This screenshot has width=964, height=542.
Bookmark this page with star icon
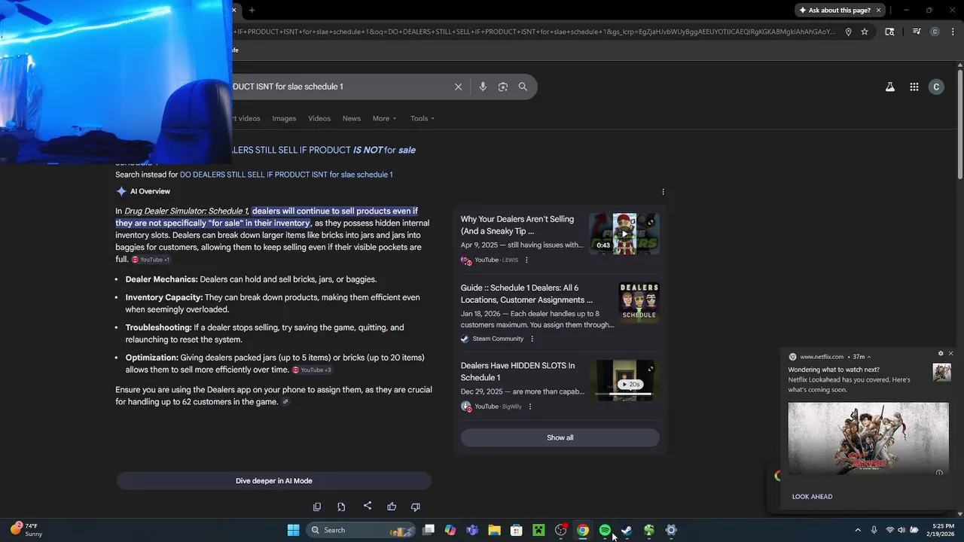point(865,32)
